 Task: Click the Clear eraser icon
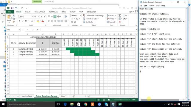tap(120, 22)
